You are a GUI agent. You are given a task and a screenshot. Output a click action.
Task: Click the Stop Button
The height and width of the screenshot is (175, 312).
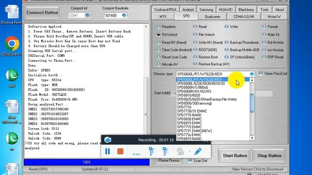269,156
